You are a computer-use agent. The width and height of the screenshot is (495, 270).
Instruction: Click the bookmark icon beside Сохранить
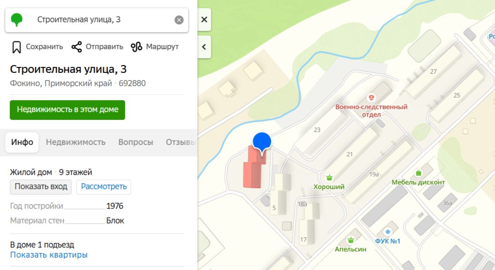coord(16,47)
